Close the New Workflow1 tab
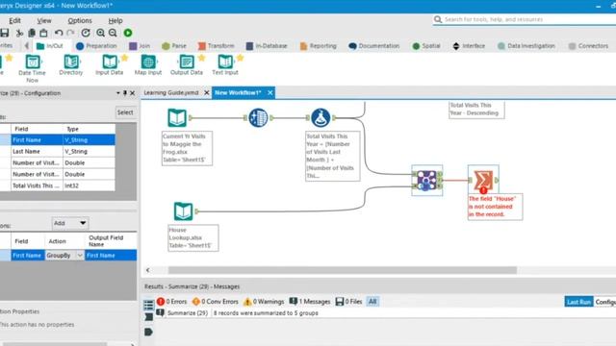The image size is (616, 346). point(270,92)
